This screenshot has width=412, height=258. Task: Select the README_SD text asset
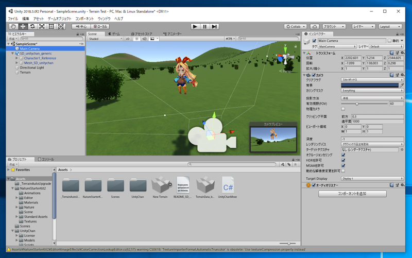183,187
